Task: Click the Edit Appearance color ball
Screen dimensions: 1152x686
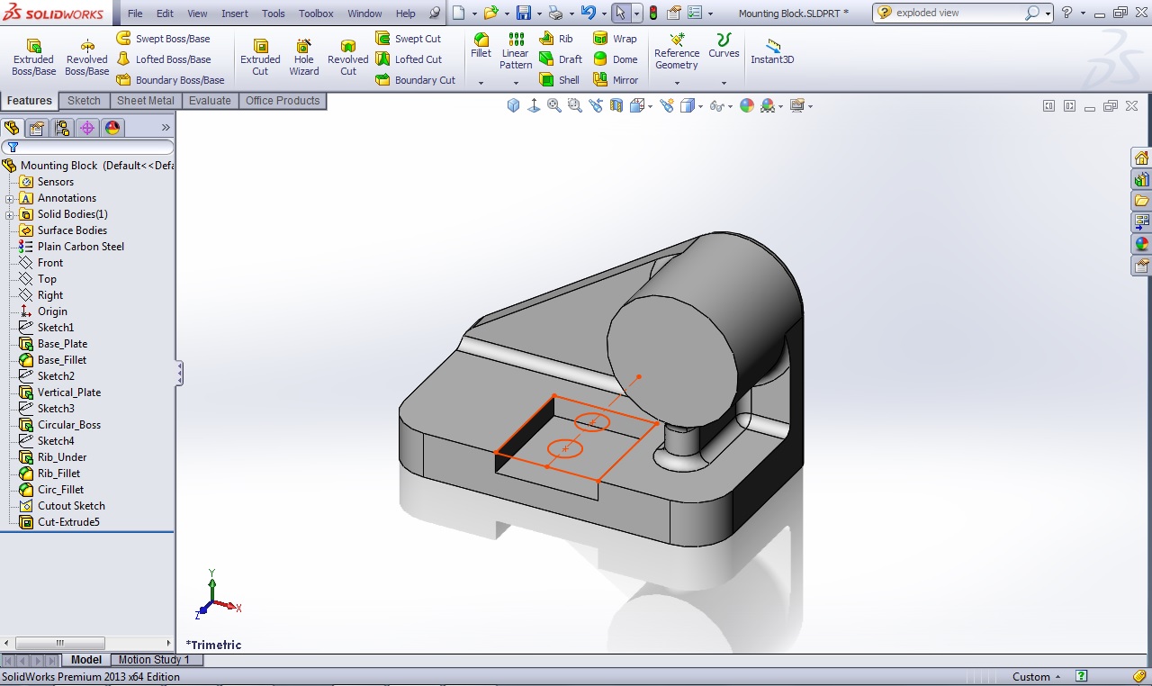Action: 747,105
